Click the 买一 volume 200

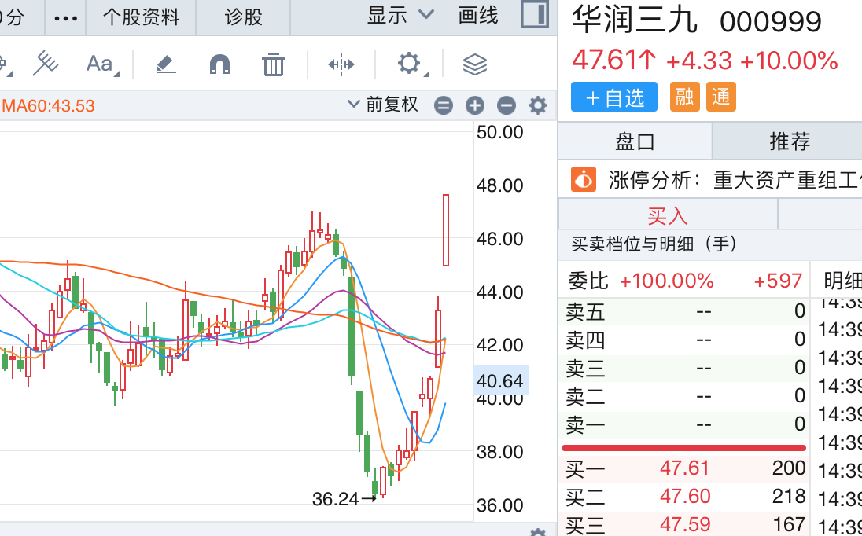(x=788, y=468)
